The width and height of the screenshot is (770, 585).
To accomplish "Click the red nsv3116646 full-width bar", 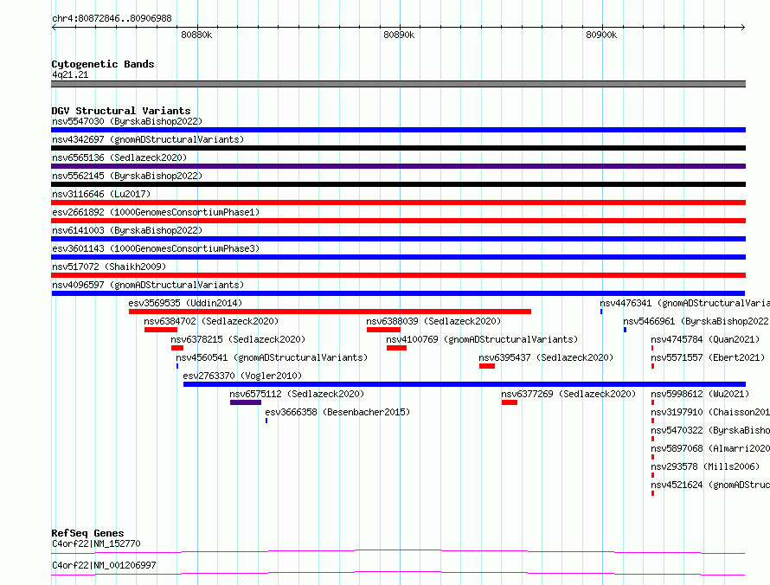I will [x=398, y=202].
